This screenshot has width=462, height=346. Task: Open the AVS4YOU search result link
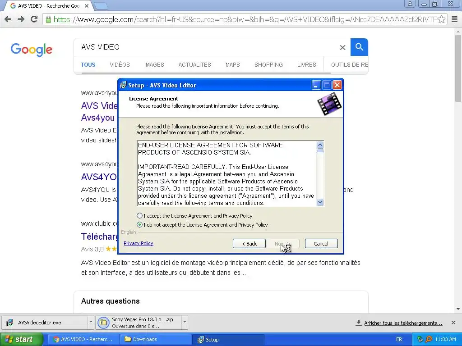click(x=99, y=177)
